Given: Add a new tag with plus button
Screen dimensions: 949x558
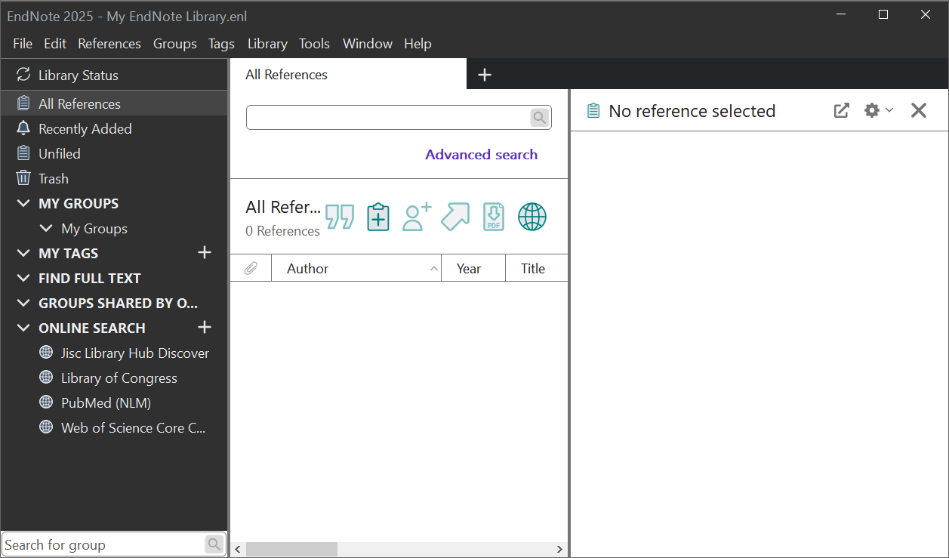Looking at the screenshot, I should (205, 252).
